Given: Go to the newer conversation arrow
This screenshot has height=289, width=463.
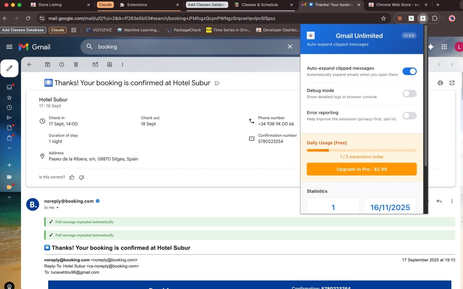Looking at the screenshot, I should 439,64.
